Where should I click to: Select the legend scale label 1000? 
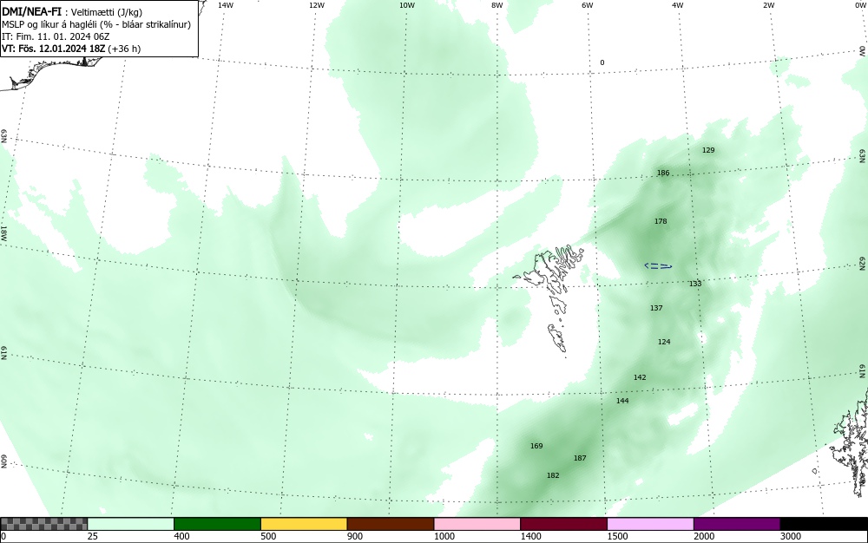coord(444,536)
